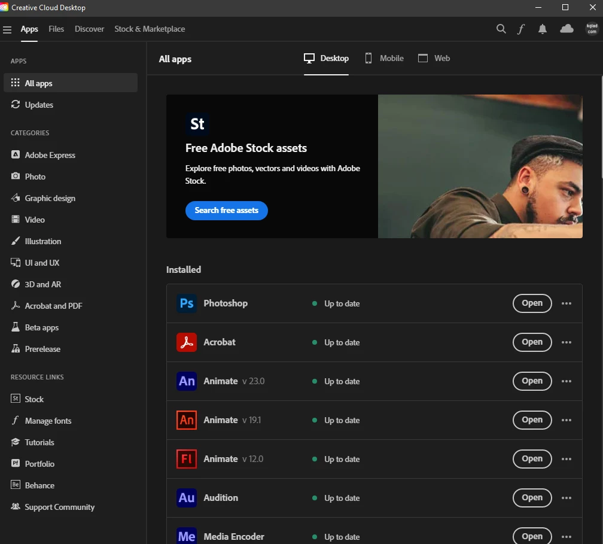Open Animate v 12.0 via Open button
Screen dimensions: 603x544
pos(532,458)
